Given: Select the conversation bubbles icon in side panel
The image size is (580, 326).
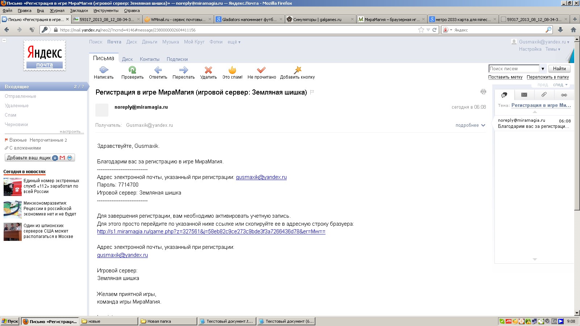Looking at the screenshot, I should click(504, 95).
